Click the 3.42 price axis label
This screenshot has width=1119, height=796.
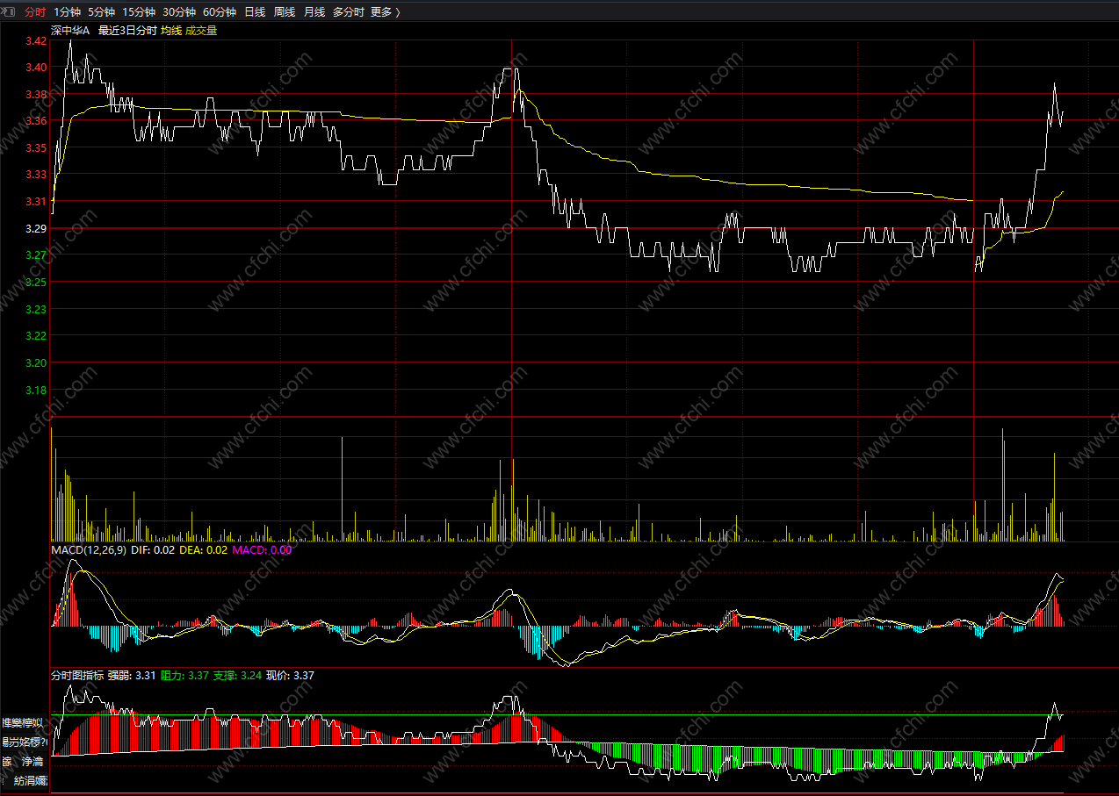point(36,41)
